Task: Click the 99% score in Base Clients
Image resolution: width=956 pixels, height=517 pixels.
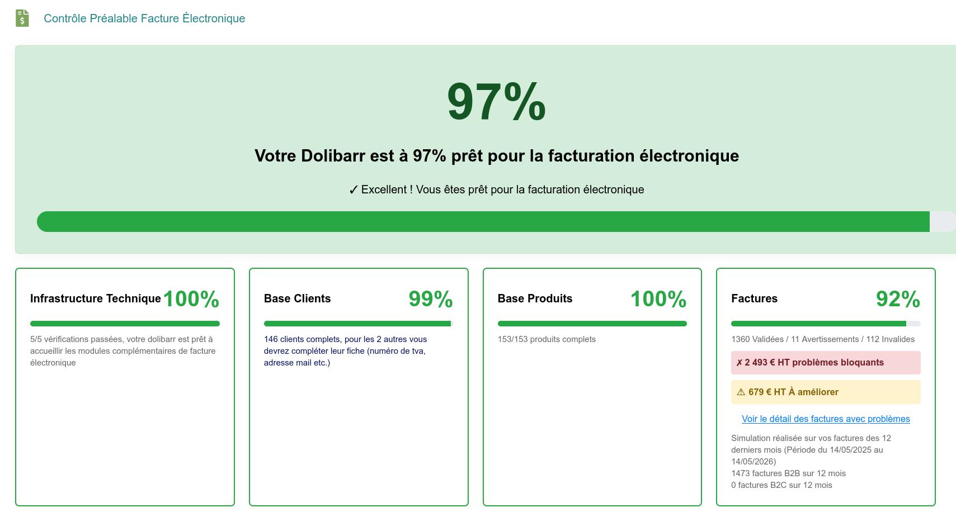Action: point(430,299)
